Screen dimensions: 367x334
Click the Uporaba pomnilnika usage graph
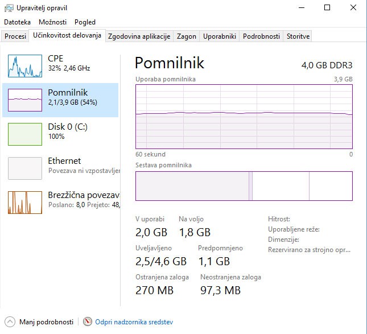[x=244, y=117]
